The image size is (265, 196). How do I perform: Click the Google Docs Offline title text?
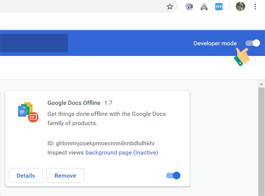[74, 103]
